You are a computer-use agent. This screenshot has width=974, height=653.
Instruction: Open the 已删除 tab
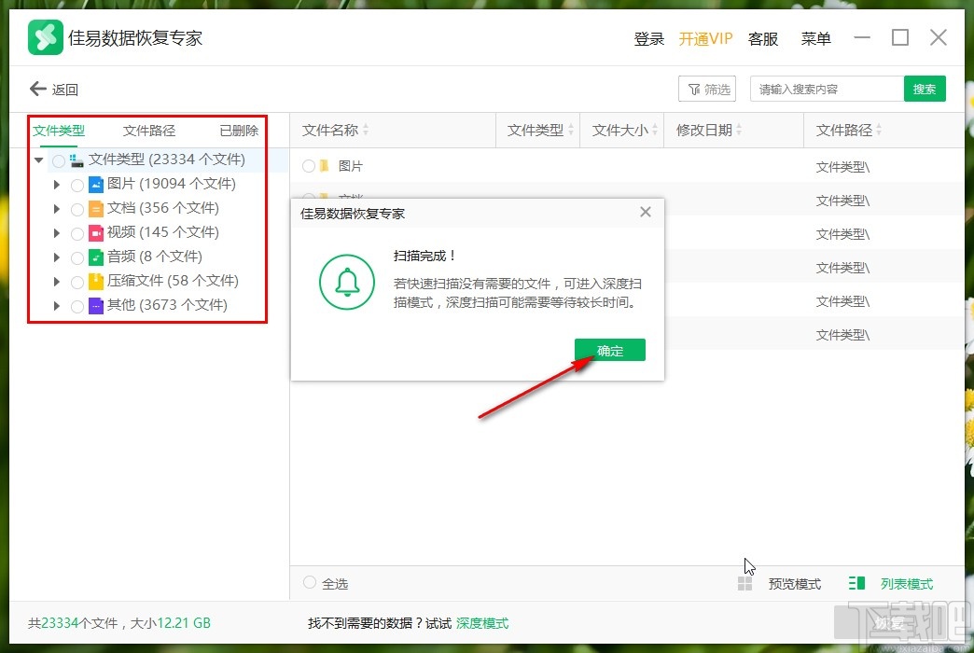[x=239, y=131]
